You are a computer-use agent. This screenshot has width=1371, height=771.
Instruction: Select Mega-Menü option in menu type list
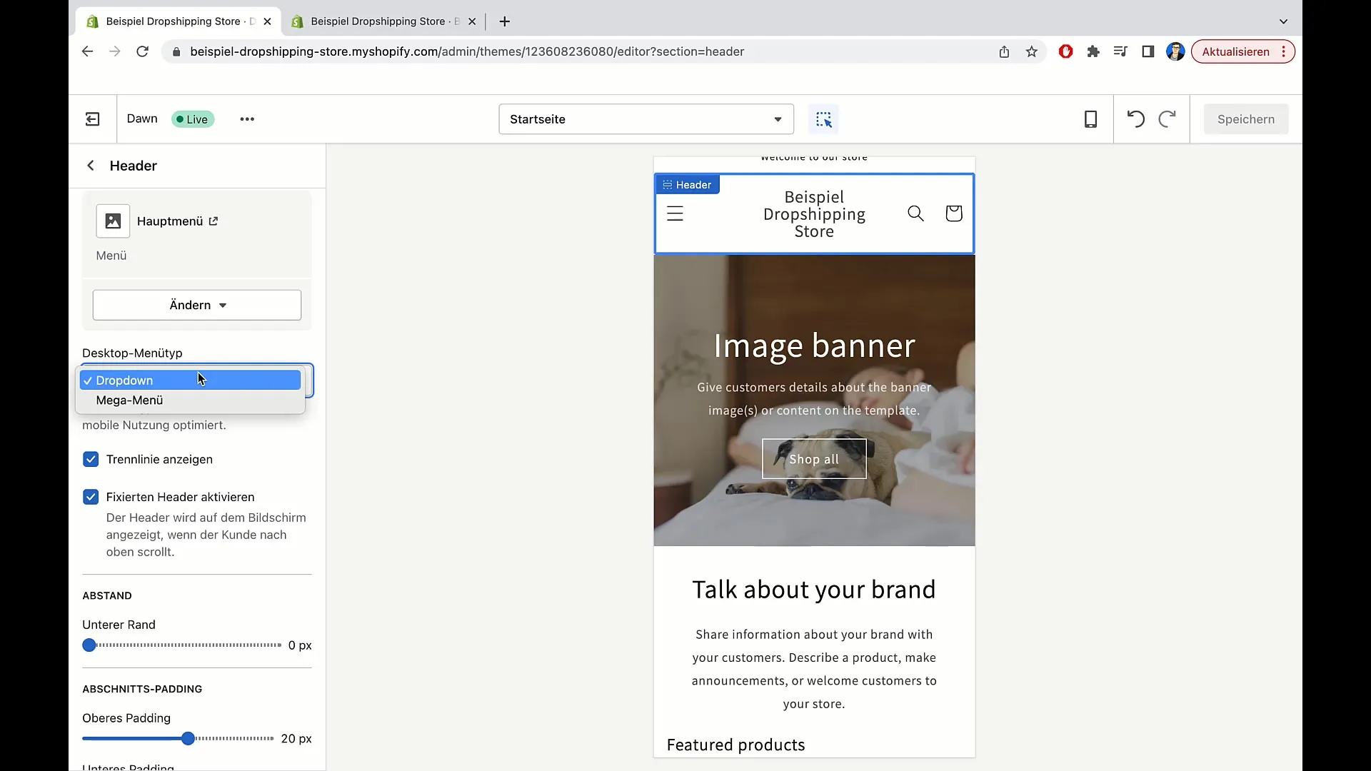190,400
